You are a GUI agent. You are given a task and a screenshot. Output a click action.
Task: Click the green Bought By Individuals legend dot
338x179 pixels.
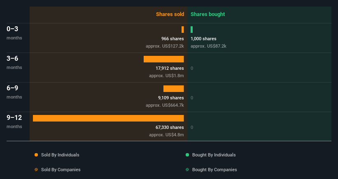(x=187, y=155)
